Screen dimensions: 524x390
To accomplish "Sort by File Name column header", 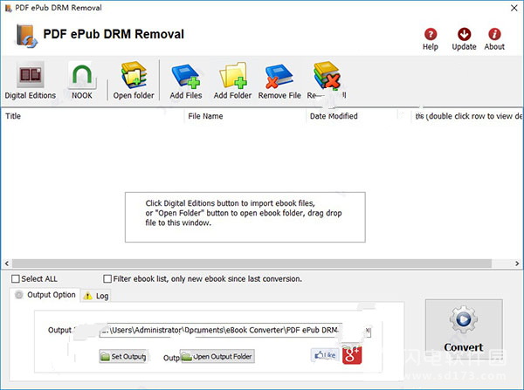I will [x=245, y=116].
